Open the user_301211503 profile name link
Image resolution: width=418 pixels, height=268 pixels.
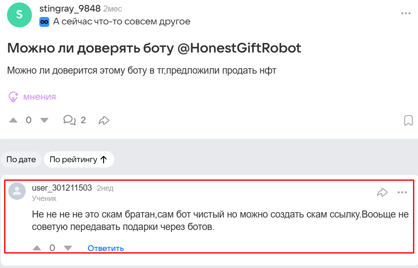tap(62, 188)
